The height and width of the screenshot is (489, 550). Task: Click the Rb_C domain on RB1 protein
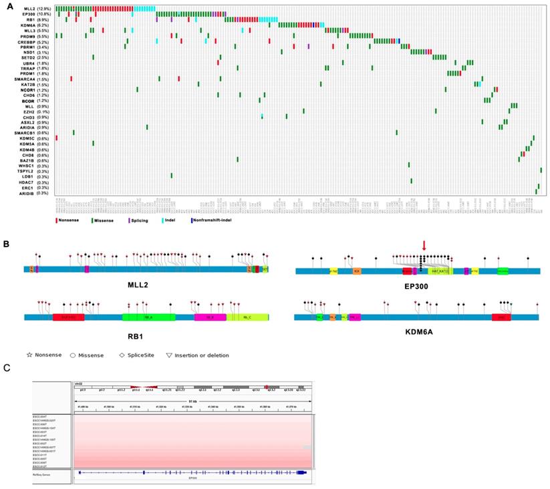point(247,318)
